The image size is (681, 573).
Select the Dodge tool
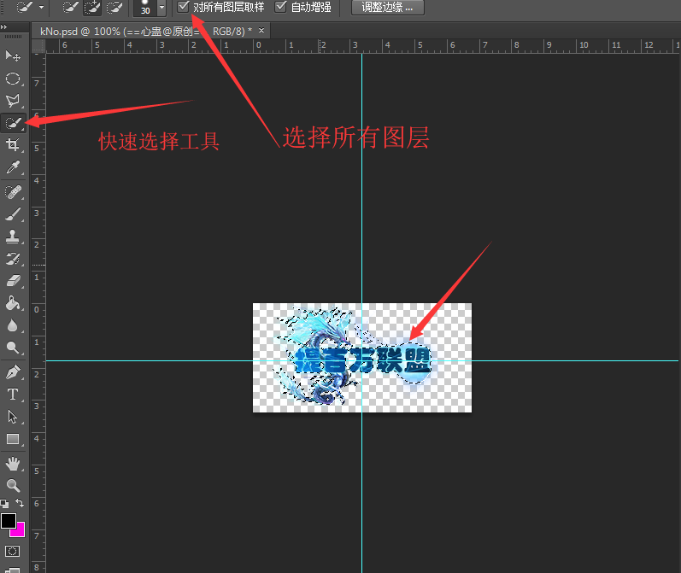[13, 348]
